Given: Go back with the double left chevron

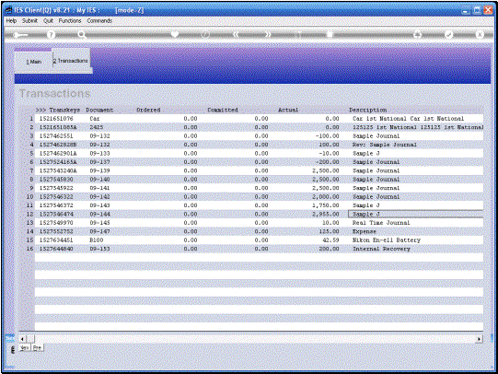Looking at the screenshot, I should pyautogui.click(x=236, y=34).
